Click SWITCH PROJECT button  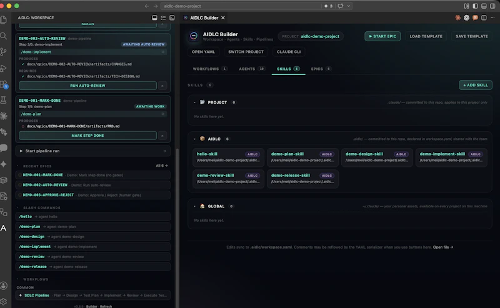pyautogui.click(x=246, y=52)
